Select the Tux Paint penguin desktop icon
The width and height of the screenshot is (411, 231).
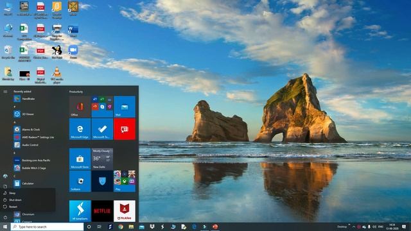coord(57,51)
